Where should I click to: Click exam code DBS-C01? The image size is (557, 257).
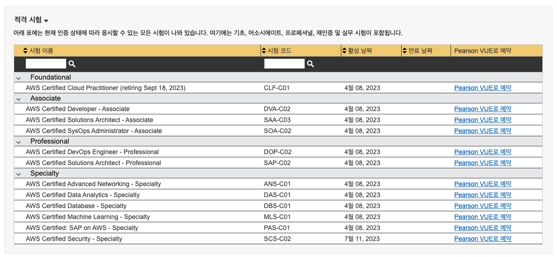click(x=277, y=206)
